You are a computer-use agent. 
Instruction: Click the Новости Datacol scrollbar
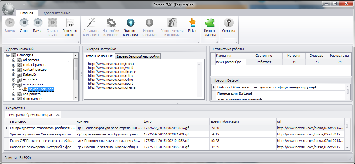click(x=348, y=91)
